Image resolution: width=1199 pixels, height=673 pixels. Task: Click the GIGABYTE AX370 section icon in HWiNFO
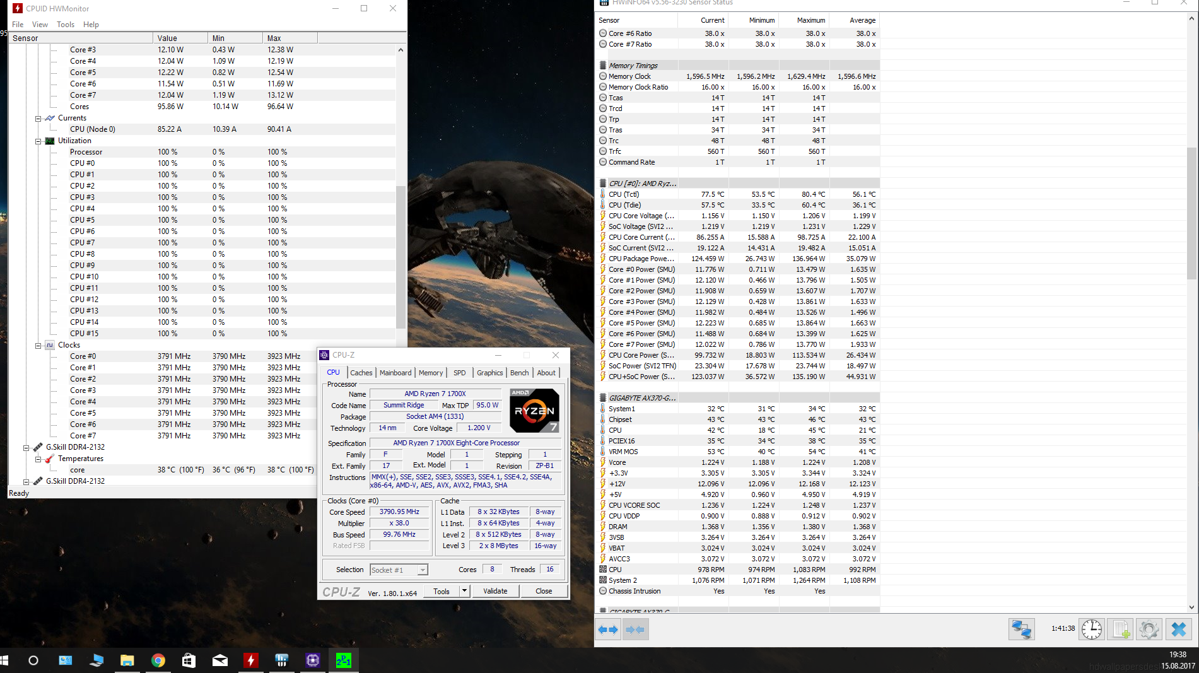click(603, 398)
